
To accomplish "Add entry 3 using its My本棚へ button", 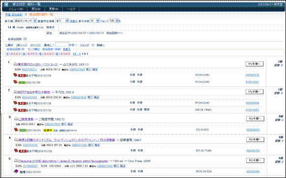I will (255, 119).
